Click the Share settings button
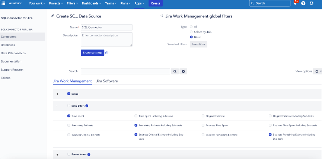 tap(92, 53)
